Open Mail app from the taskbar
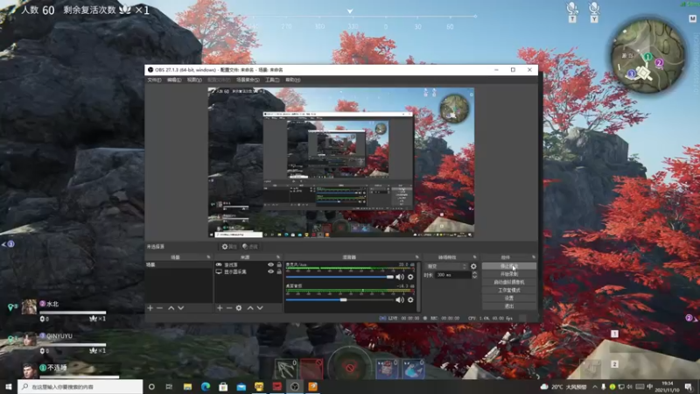Image resolution: width=700 pixels, height=394 pixels. click(x=241, y=386)
